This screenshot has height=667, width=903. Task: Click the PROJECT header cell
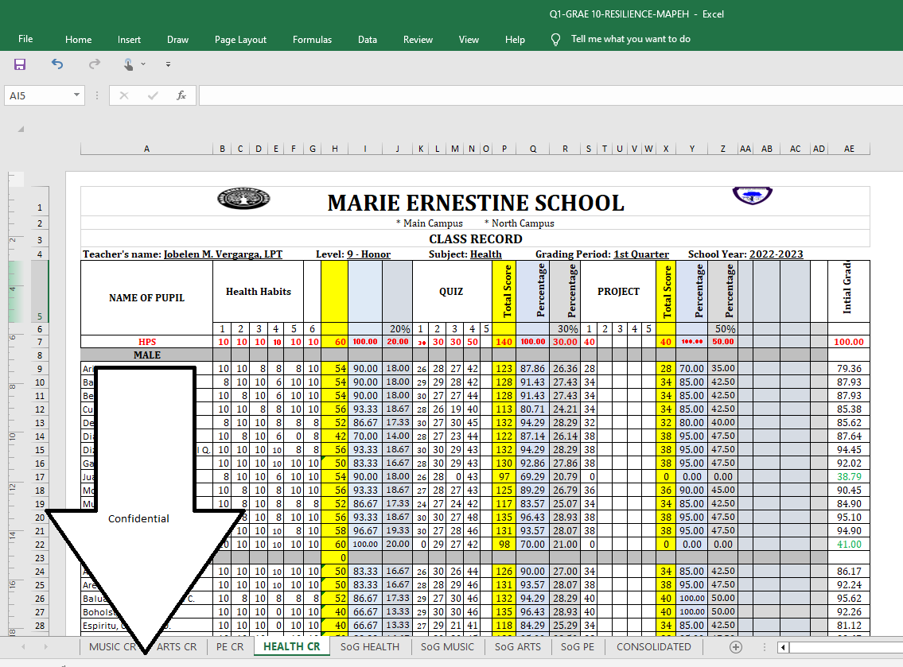(618, 291)
